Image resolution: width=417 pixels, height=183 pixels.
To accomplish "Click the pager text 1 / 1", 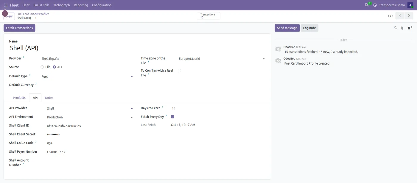I will pos(390,16).
